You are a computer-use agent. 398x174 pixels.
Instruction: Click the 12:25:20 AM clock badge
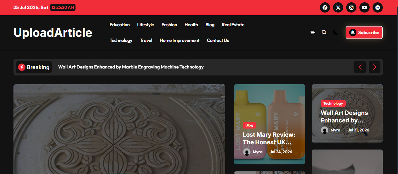pyautogui.click(x=63, y=7)
